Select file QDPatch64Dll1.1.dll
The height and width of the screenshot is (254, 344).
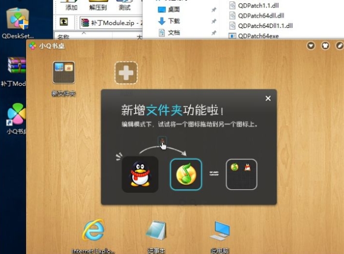point(261,26)
